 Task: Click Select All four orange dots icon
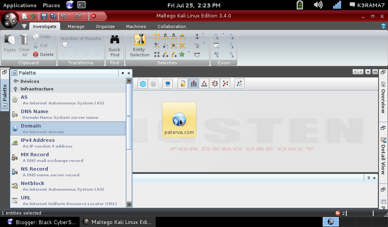coord(157,37)
